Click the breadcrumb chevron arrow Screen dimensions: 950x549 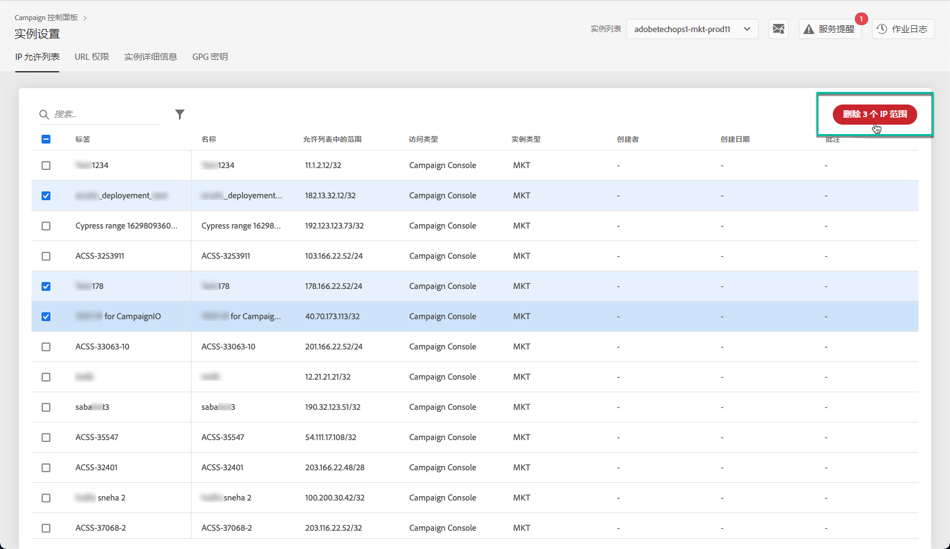(x=85, y=18)
